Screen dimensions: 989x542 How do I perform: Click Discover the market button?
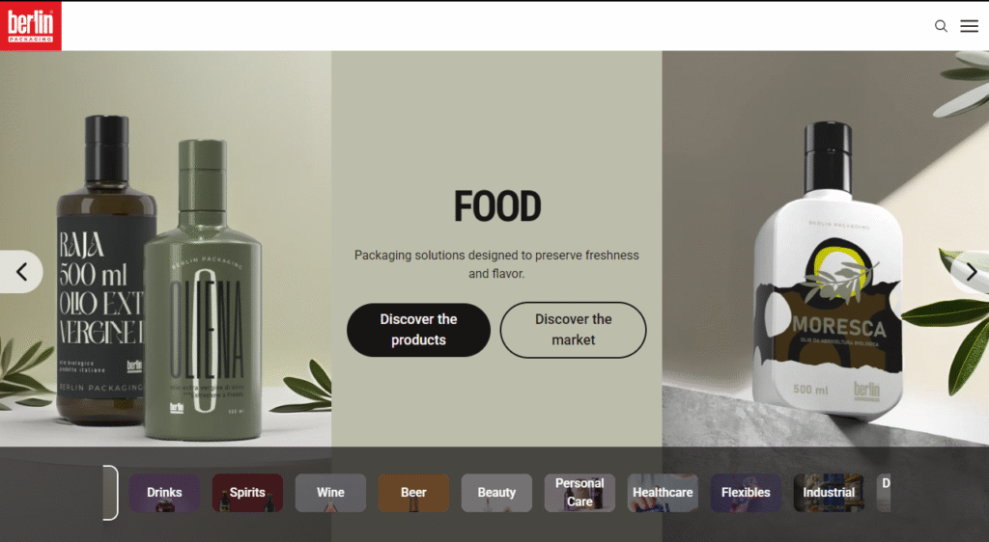click(x=573, y=330)
